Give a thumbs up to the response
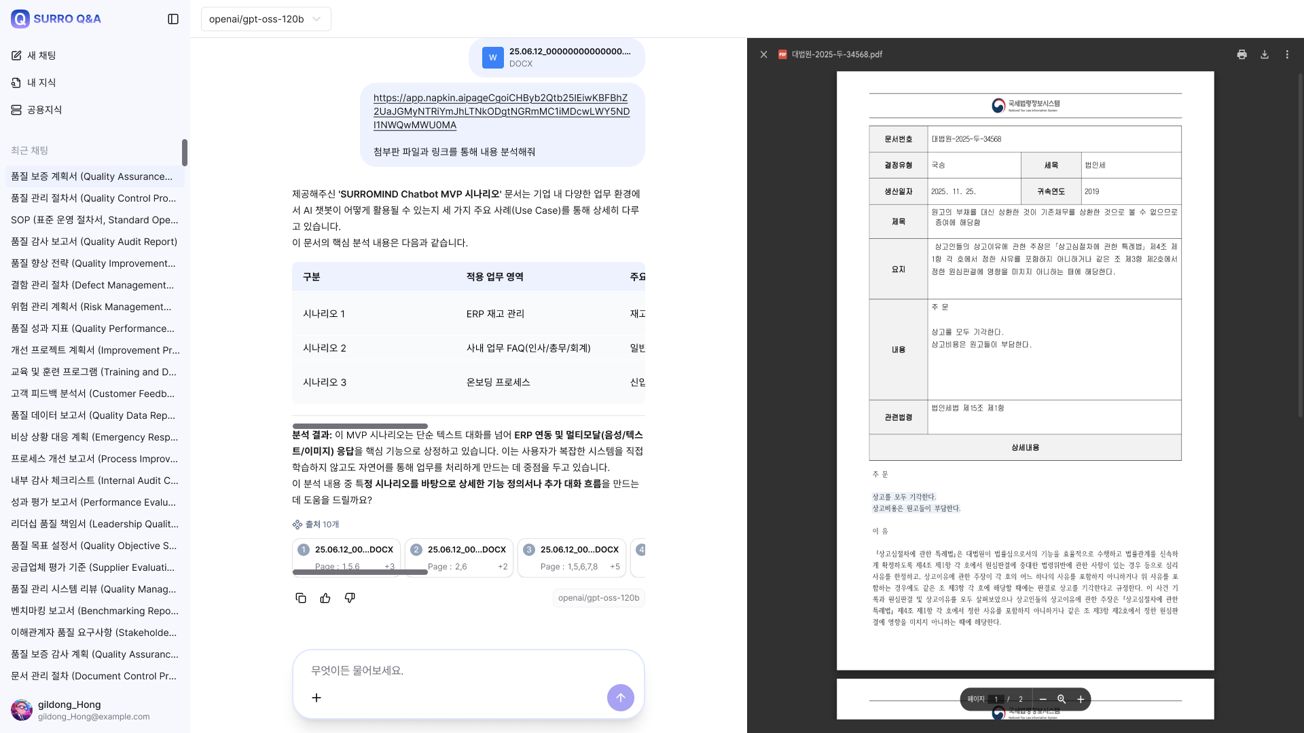Viewport: 1304px width, 733px height. coord(325,598)
